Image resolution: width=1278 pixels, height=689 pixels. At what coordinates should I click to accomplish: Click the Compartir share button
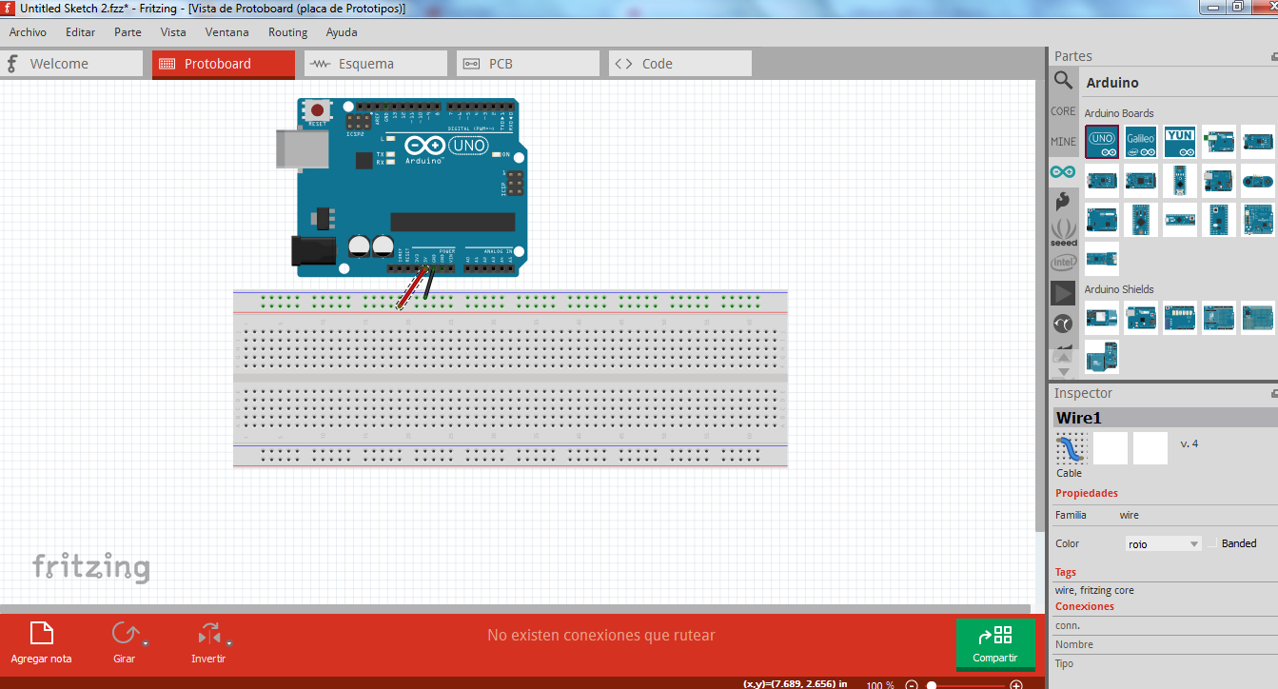tap(995, 643)
